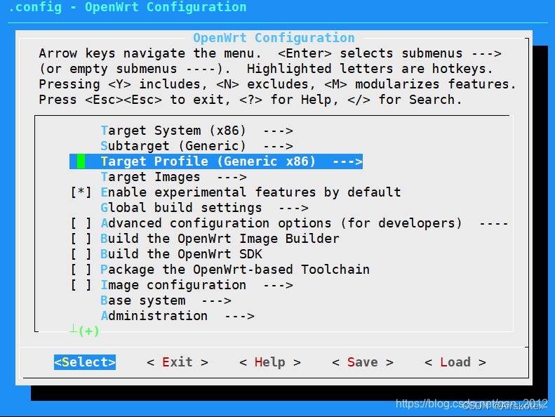The width and height of the screenshot is (555, 417).
Task: Open the Administration submenu
Action: tap(178, 316)
